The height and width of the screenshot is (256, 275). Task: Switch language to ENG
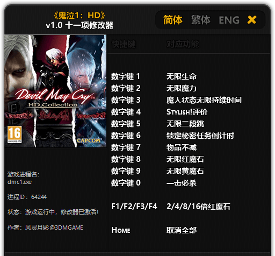pos(229,20)
